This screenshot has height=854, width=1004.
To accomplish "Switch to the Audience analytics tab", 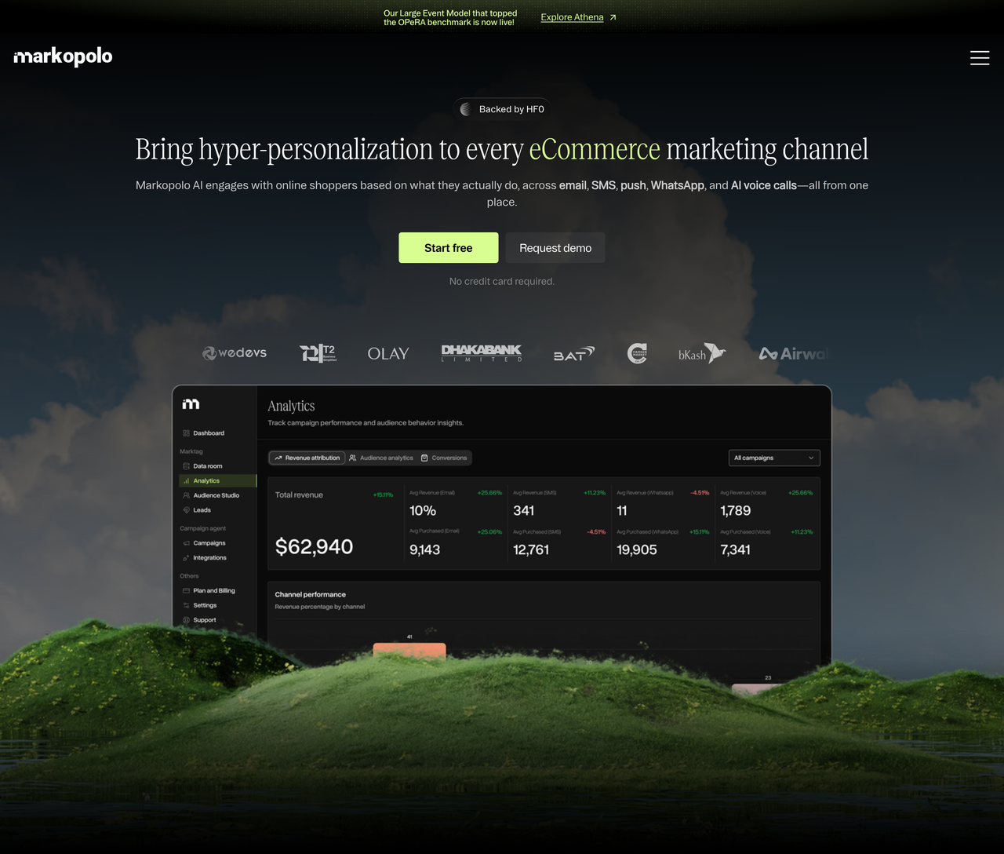I will [381, 458].
